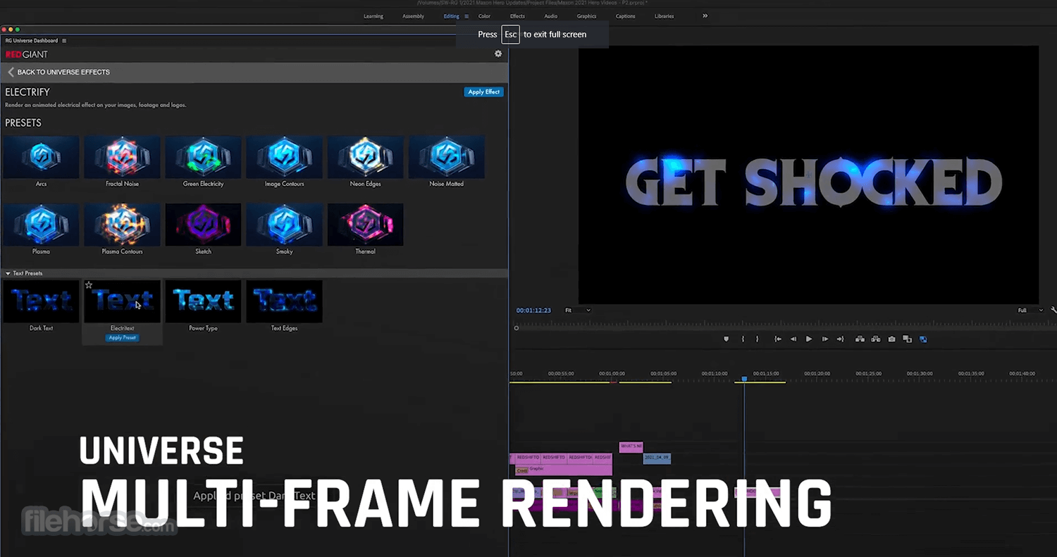Image resolution: width=1057 pixels, height=557 pixels.
Task: Select the Sketch preset thumbnail
Action: pyautogui.click(x=203, y=225)
